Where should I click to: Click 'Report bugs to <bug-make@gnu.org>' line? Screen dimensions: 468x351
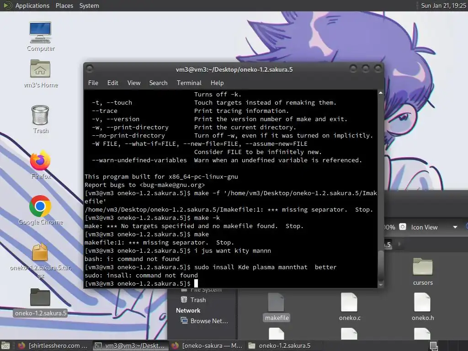[145, 185]
